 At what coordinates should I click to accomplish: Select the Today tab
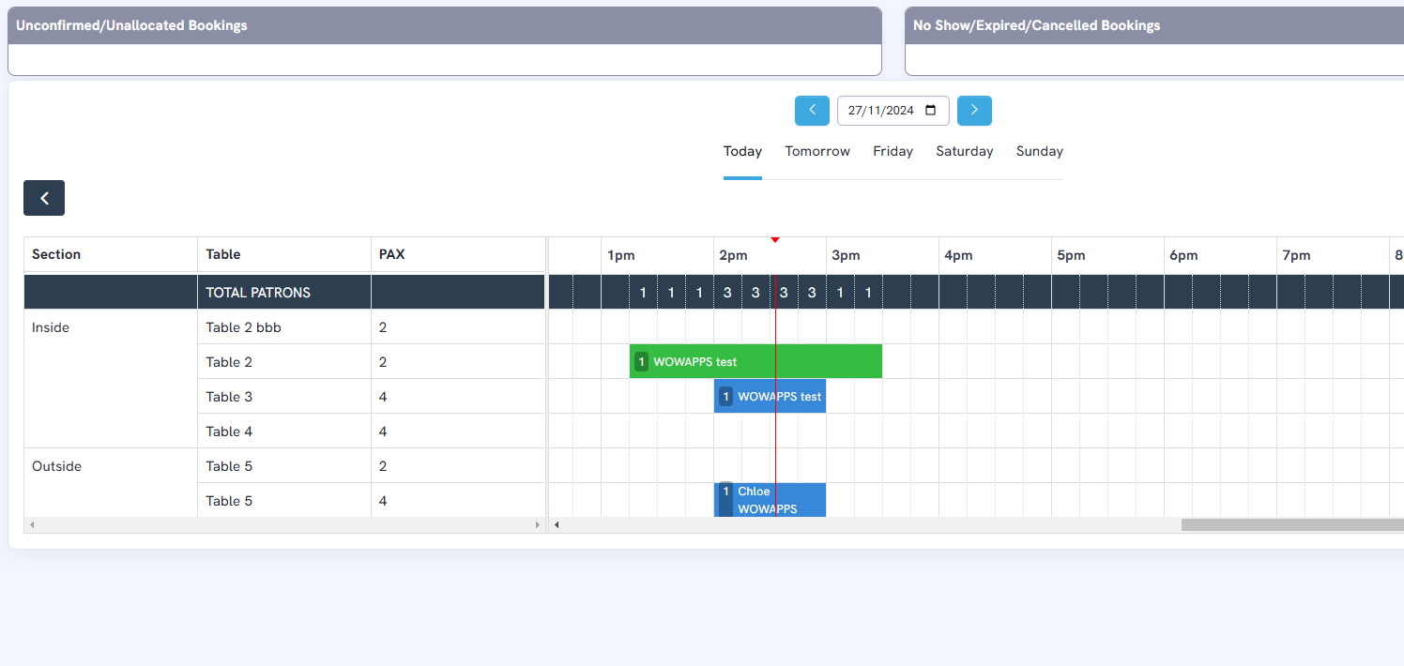tap(742, 151)
